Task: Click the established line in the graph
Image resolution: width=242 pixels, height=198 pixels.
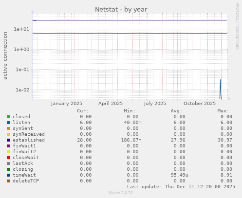Action: click(130, 20)
